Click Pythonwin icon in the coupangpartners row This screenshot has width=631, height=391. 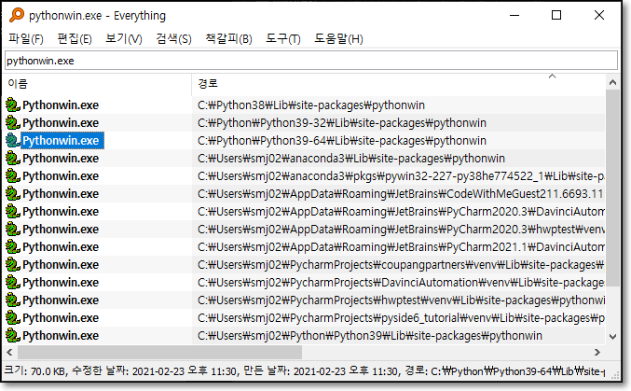click(13, 264)
